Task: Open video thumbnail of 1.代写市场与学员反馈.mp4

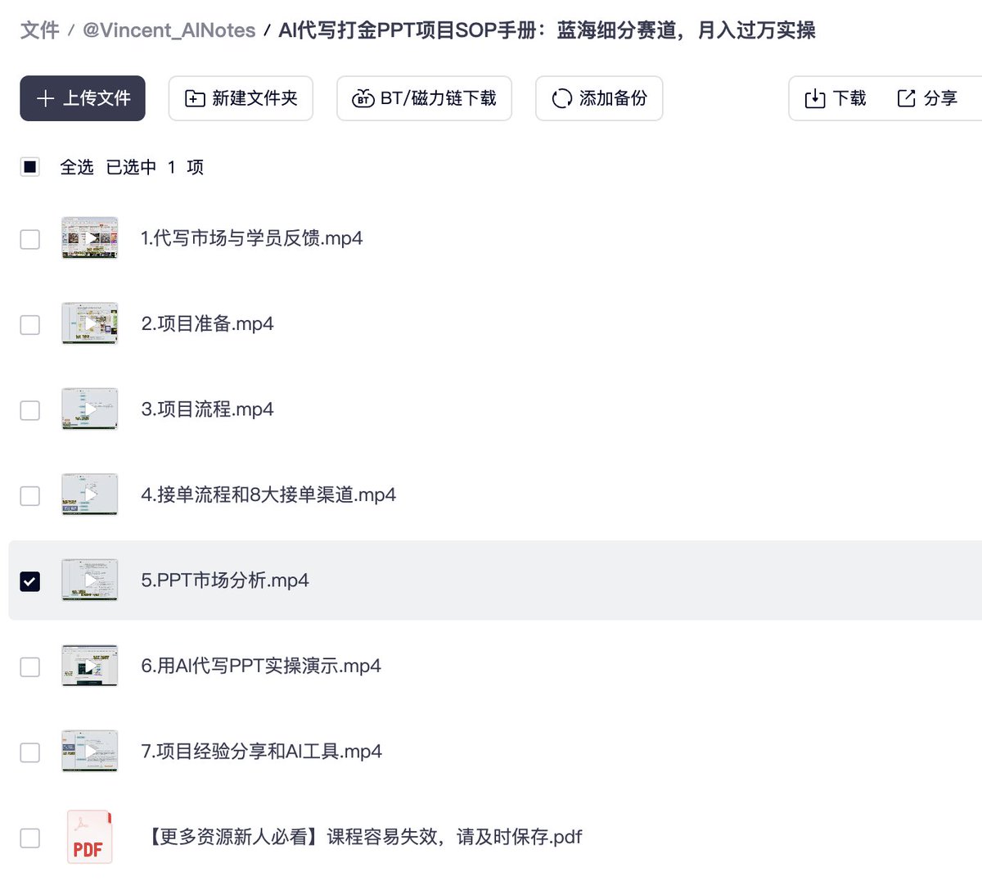Action: [90, 238]
